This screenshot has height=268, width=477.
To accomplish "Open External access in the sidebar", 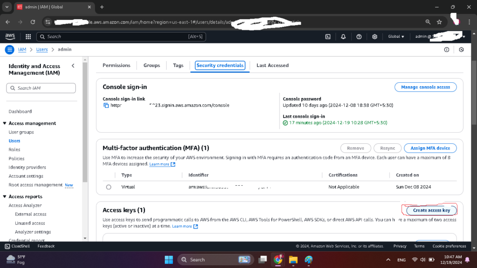I will pos(31,214).
